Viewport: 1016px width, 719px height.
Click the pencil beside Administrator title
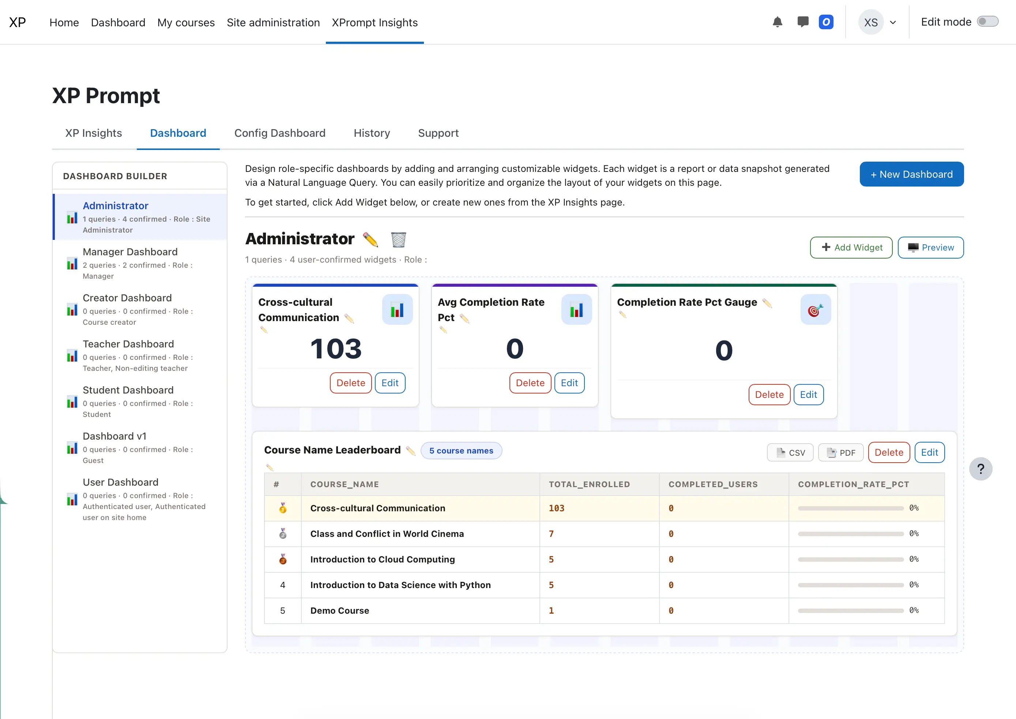(370, 240)
